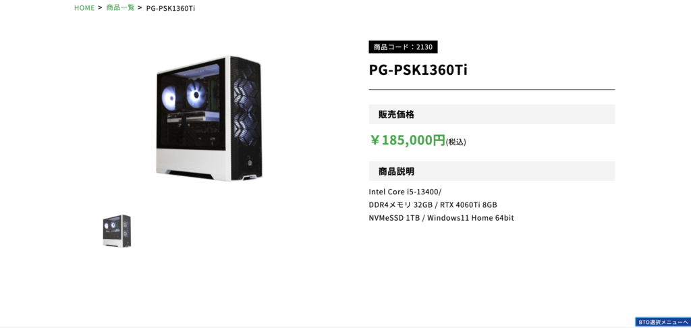Click the DDR4メモリ 32GB / RTX 4060Ti line

pos(433,205)
